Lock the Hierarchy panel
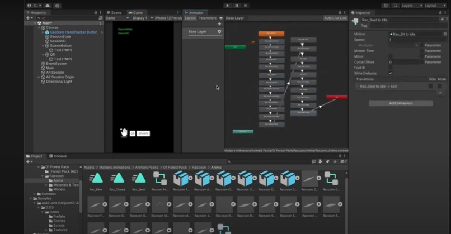The image size is (451, 234). click(96, 13)
